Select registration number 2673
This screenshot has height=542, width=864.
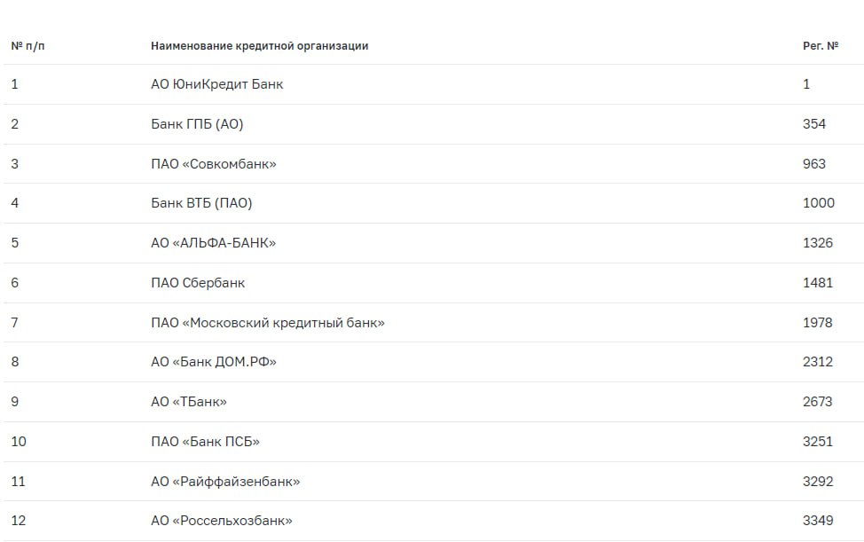[x=817, y=402]
